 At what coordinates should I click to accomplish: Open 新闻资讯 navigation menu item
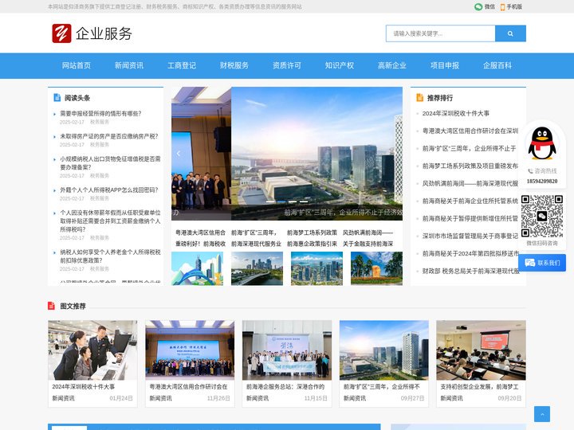[x=129, y=65]
